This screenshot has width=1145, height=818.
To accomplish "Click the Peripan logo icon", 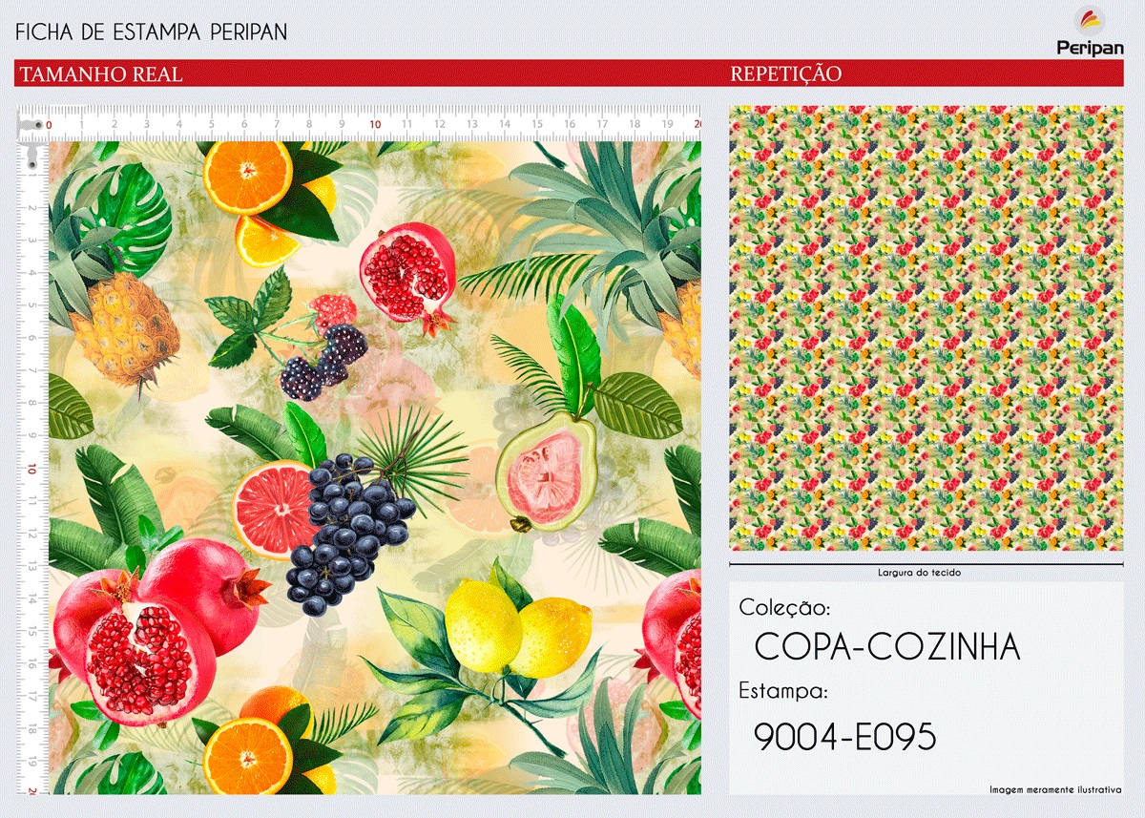I will coord(1090,21).
